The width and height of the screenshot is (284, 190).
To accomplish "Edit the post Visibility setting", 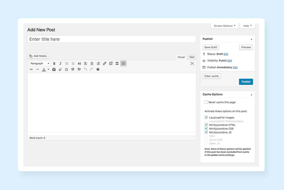I will pyautogui.click(x=230, y=61).
